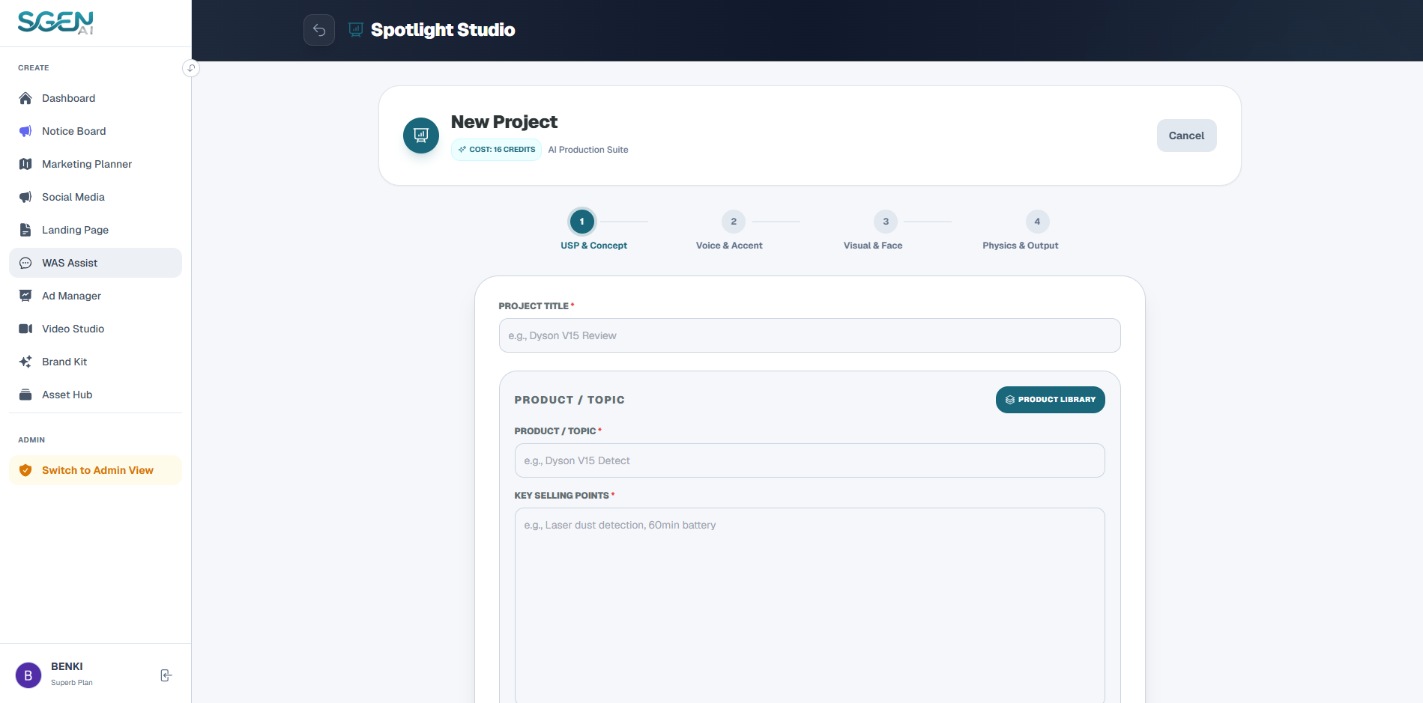Click the Marketing Planner map icon
The height and width of the screenshot is (703, 1423).
click(x=25, y=164)
